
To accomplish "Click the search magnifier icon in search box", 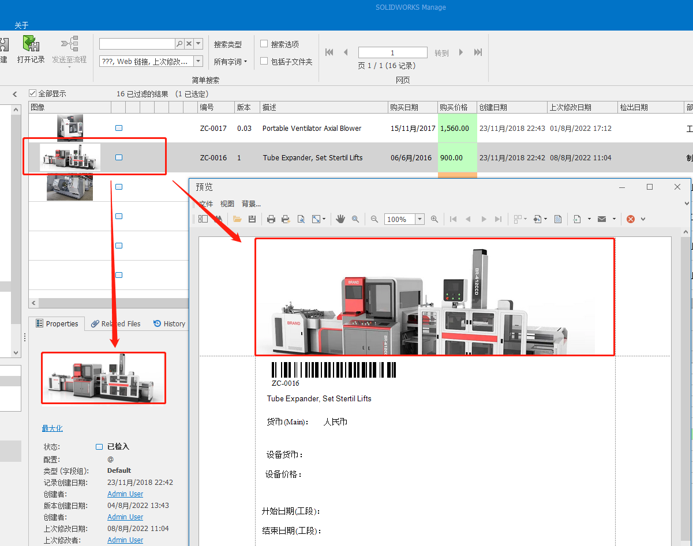I will point(179,44).
